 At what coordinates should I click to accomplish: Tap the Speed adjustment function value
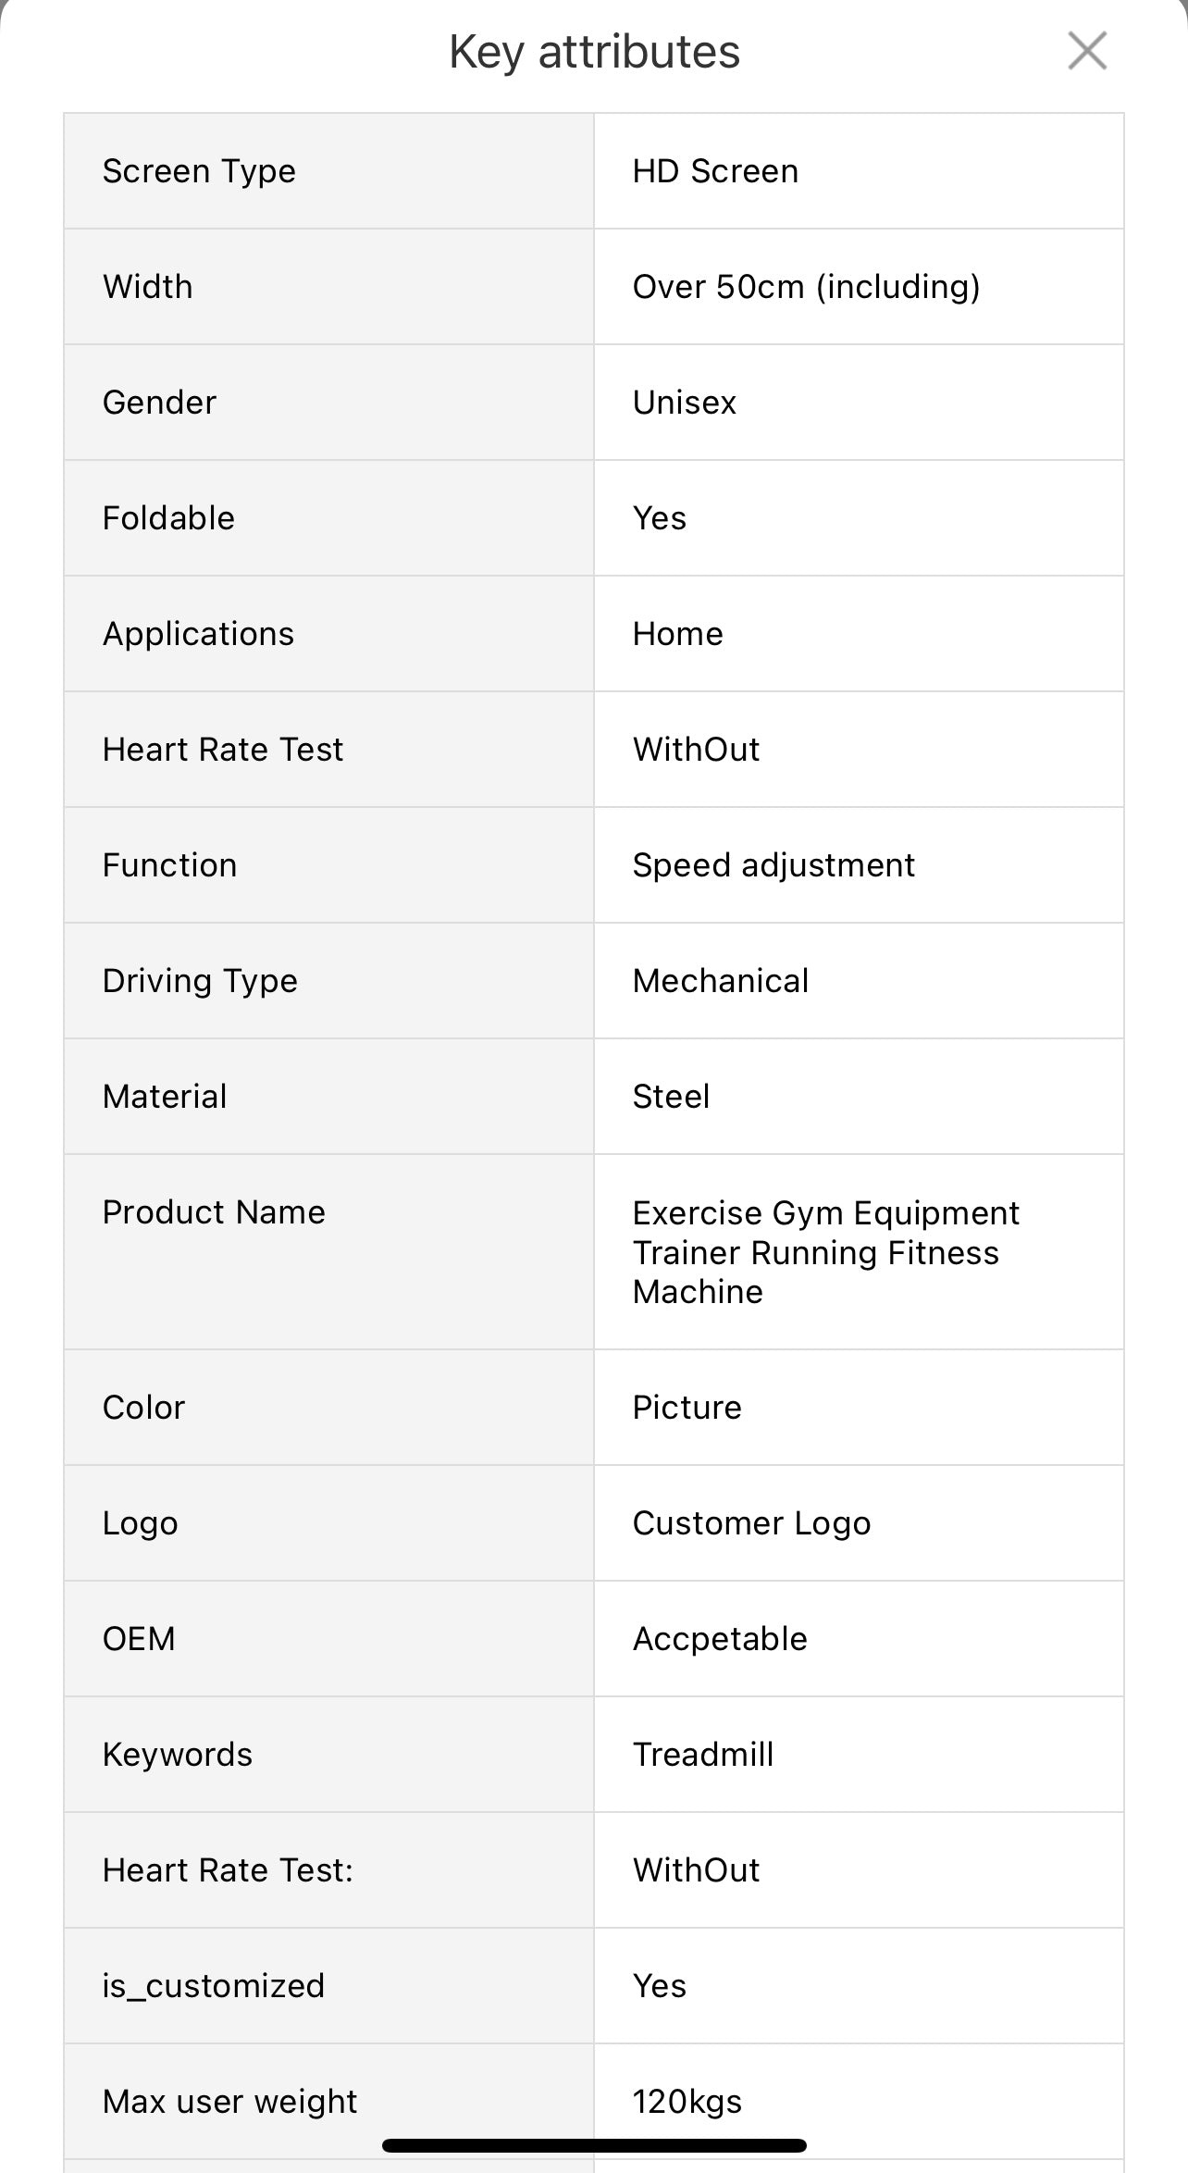click(x=773, y=865)
